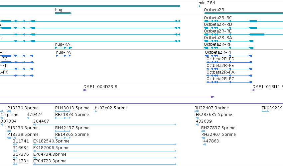Click the 432639 feature label
The height and width of the screenshot is (166, 283).
204,121
